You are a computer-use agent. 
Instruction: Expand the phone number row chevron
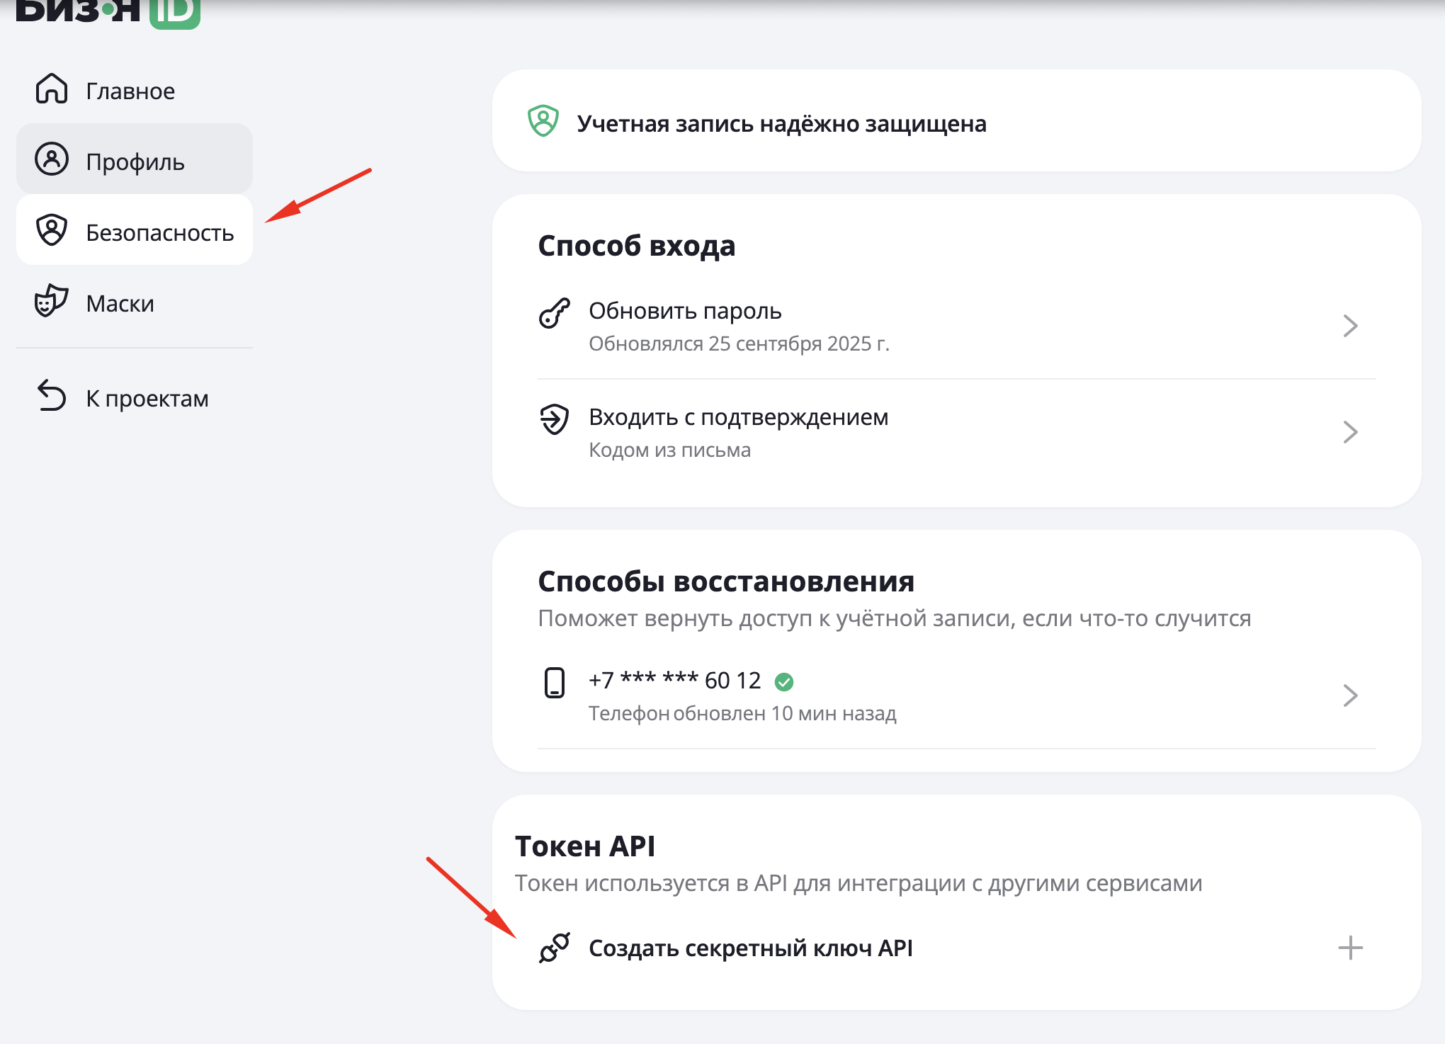pos(1350,696)
